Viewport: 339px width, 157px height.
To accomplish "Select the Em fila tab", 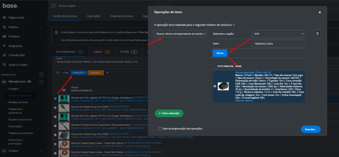I will 129,52.
